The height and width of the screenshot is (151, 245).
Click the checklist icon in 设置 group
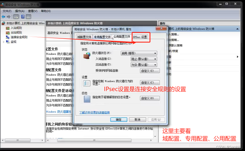87,83
